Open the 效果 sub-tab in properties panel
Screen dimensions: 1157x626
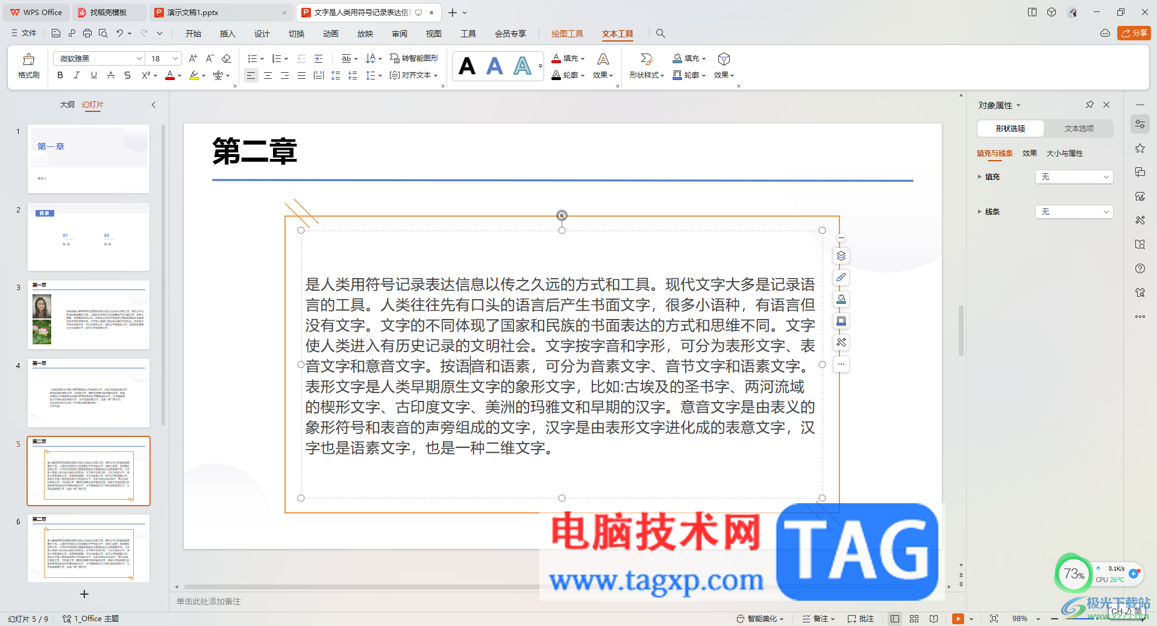[x=1029, y=153]
